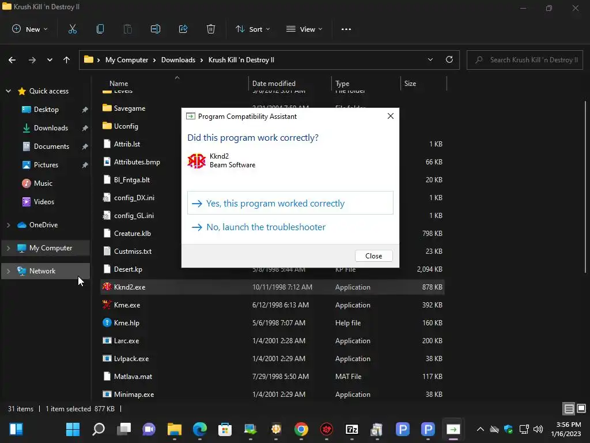Expand the My Computer tree node
The image size is (590, 443).
[x=8, y=248]
